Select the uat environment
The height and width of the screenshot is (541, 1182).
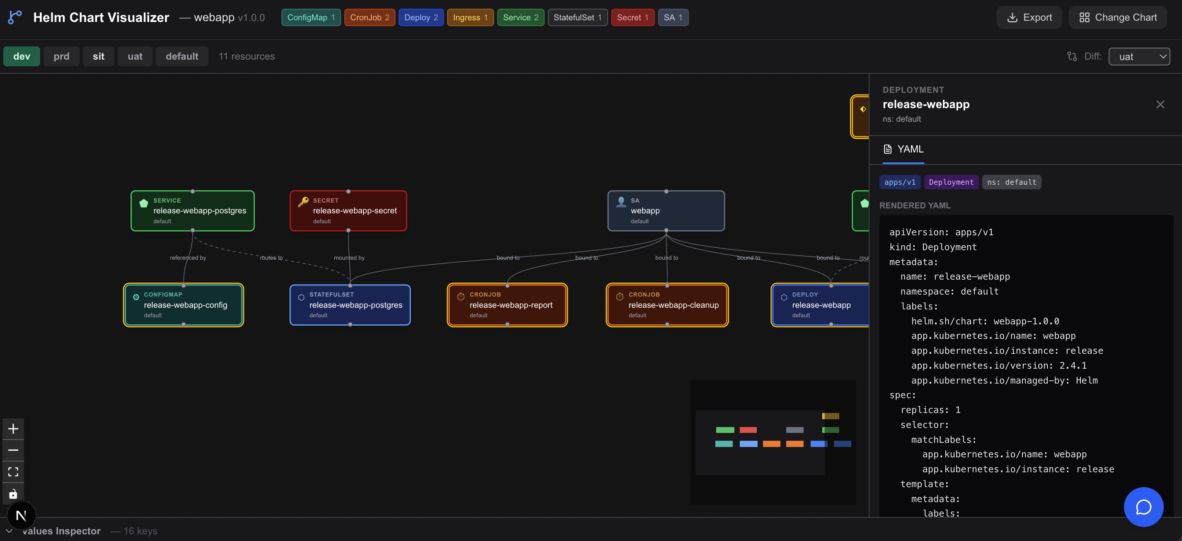[x=135, y=56]
